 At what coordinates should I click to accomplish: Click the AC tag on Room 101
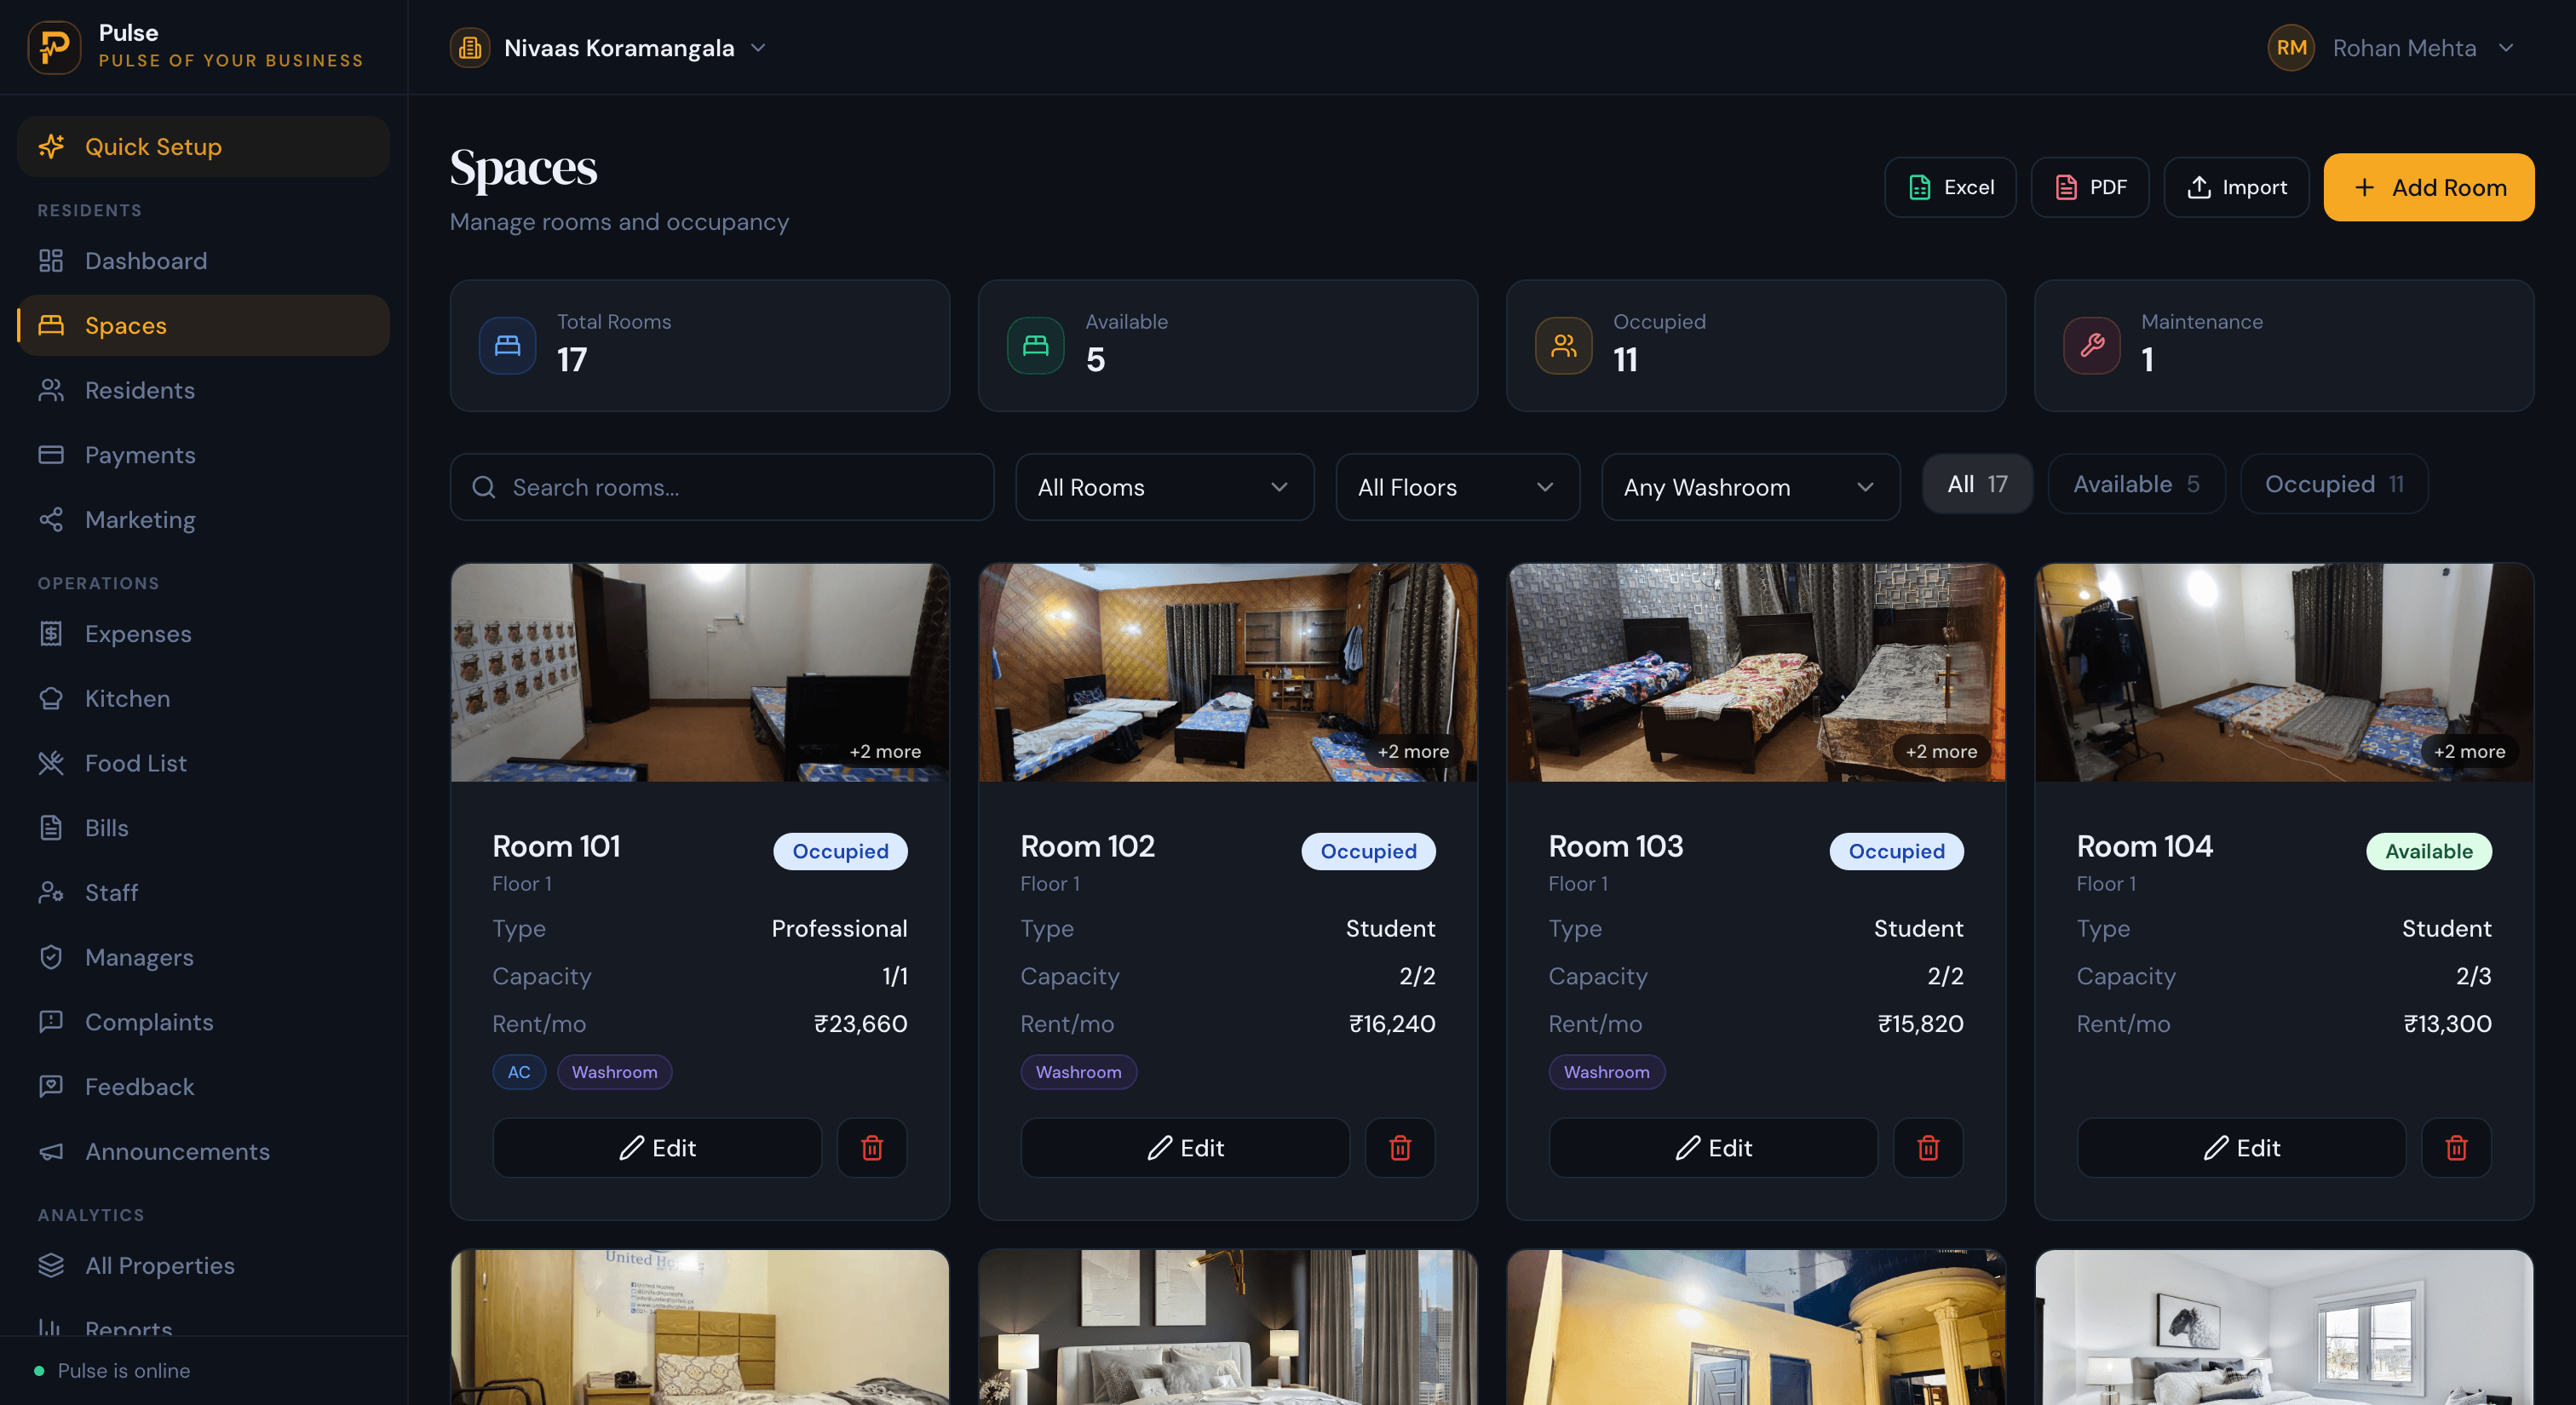click(519, 1072)
